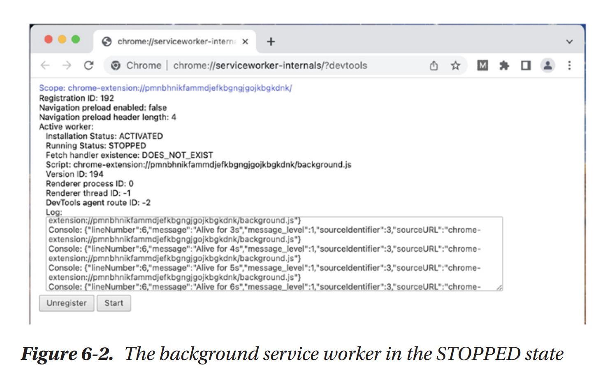Click the share page icon
This screenshot has width=596, height=392.
[x=434, y=65]
